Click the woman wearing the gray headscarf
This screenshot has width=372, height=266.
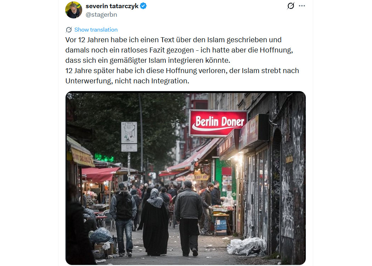click(x=155, y=222)
